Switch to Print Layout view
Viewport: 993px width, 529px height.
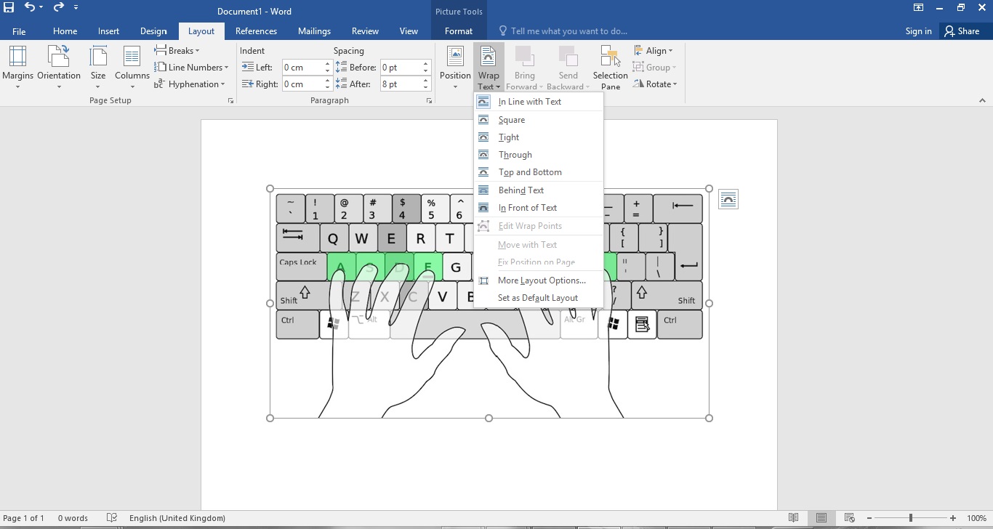[x=821, y=518]
